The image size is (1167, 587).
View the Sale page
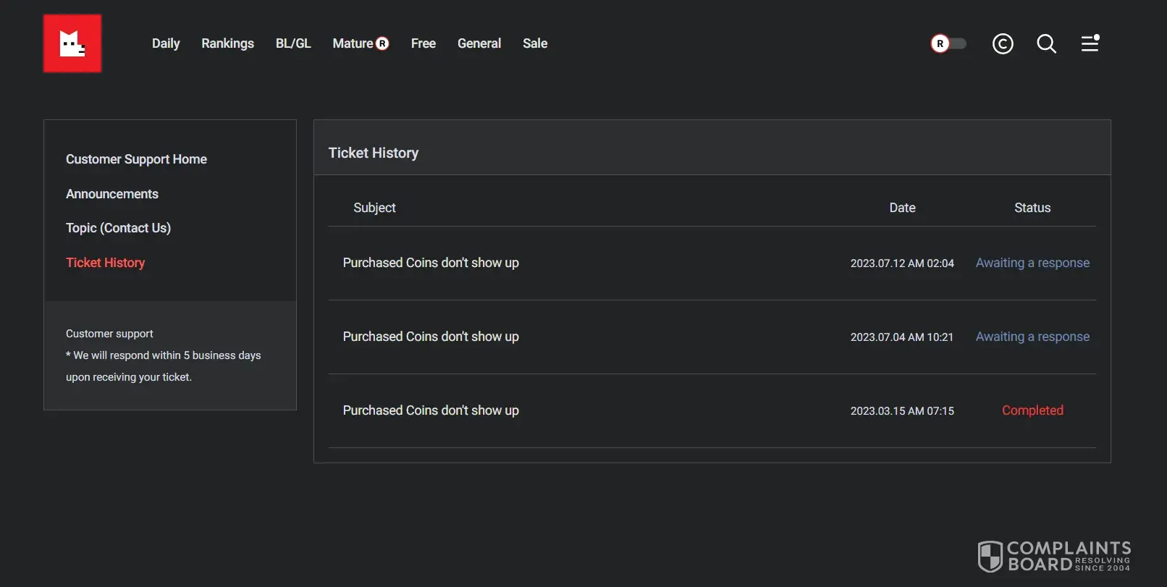pos(535,43)
